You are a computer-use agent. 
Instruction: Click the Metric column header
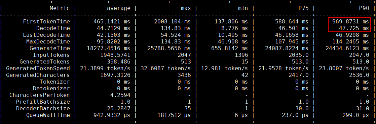(60, 8)
